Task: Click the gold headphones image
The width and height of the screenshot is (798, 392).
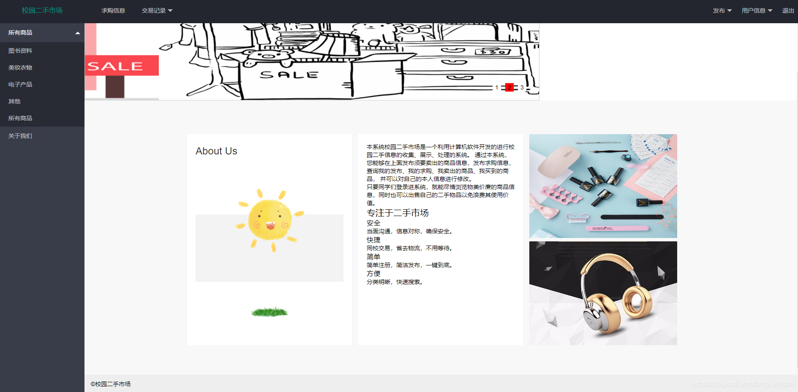Action: [603, 293]
